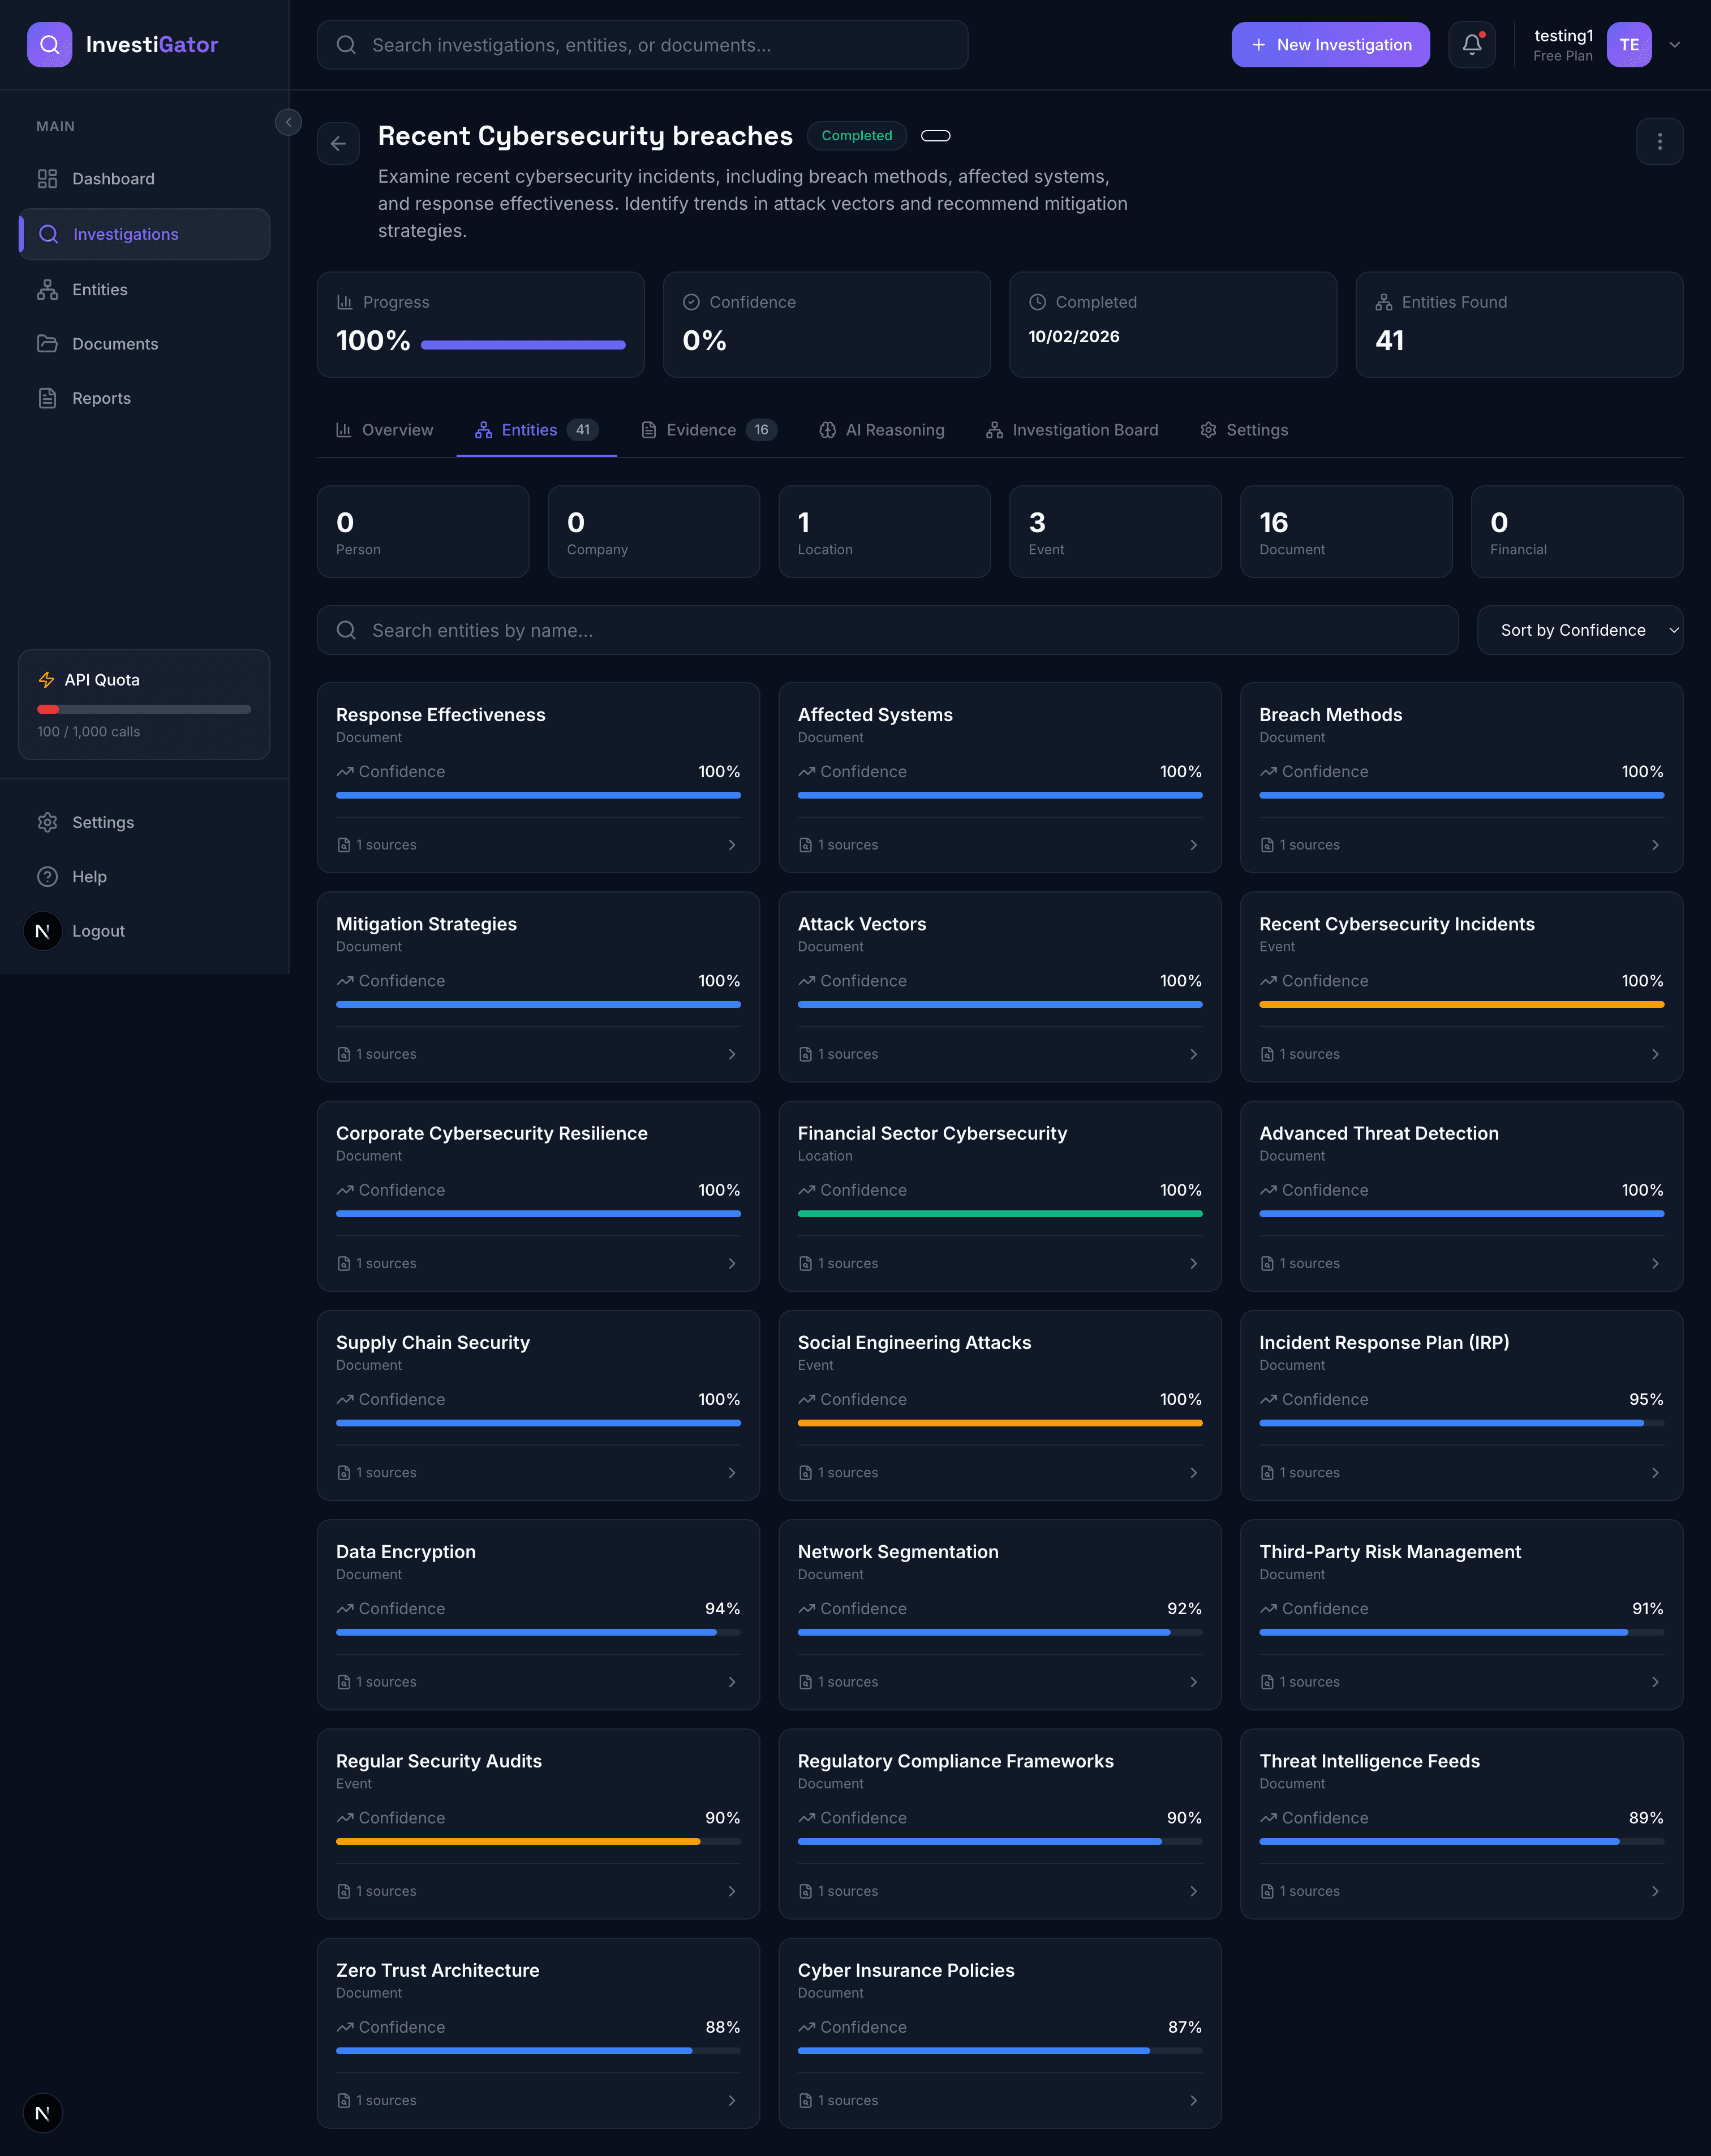
Task: Click the notification bell icon
Action: click(1471, 45)
